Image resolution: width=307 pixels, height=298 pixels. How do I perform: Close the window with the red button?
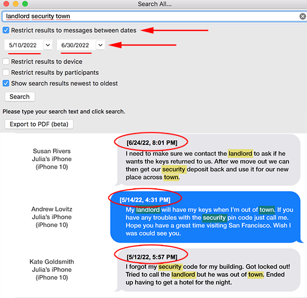pos(7,4)
